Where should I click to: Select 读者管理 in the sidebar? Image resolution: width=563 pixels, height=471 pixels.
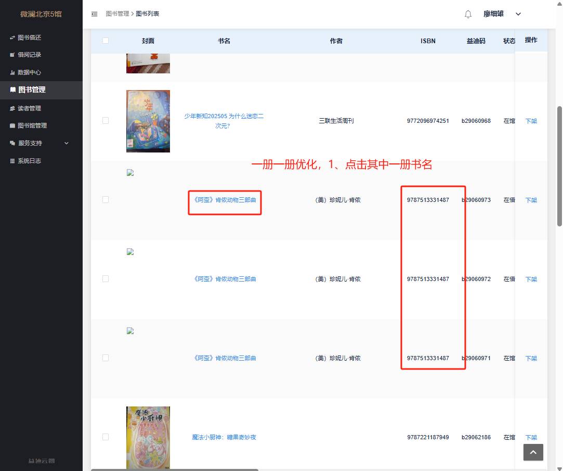click(x=29, y=108)
